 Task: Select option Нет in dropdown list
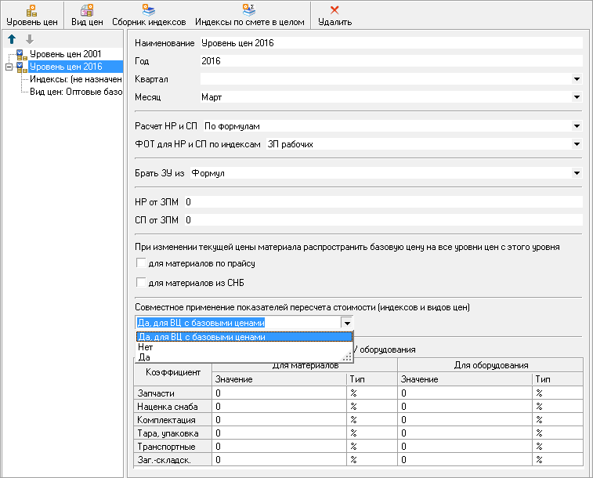244,347
